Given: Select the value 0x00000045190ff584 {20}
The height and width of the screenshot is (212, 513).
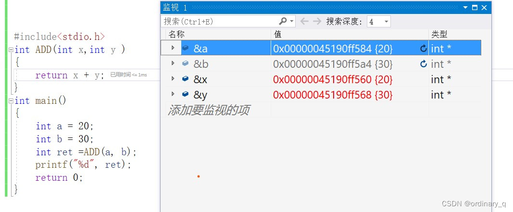Looking at the screenshot, I should (333, 49).
